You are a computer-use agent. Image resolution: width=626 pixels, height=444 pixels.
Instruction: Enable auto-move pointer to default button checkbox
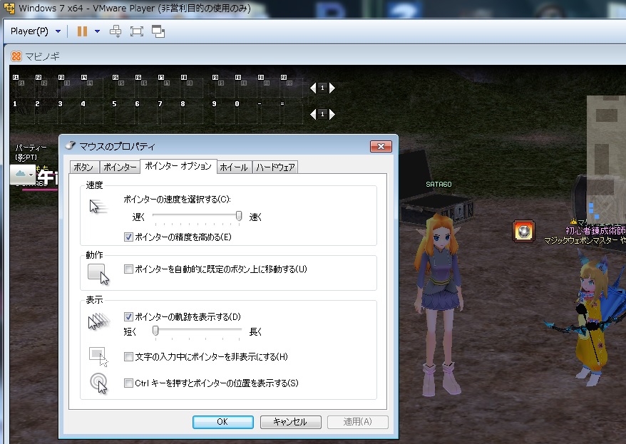(128, 269)
